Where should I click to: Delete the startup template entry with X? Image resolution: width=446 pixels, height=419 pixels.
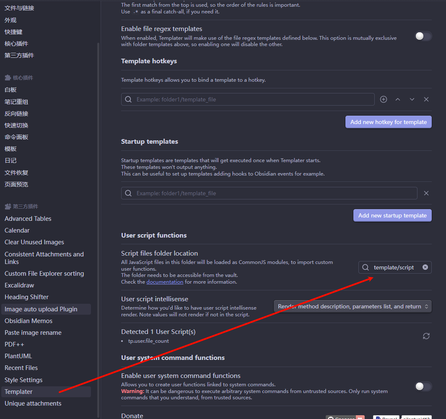(426, 193)
